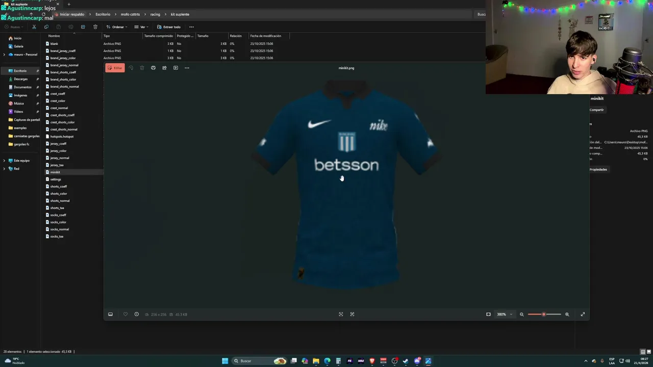Select Documentos in navigation pane

pyautogui.click(x=22, y=87)
